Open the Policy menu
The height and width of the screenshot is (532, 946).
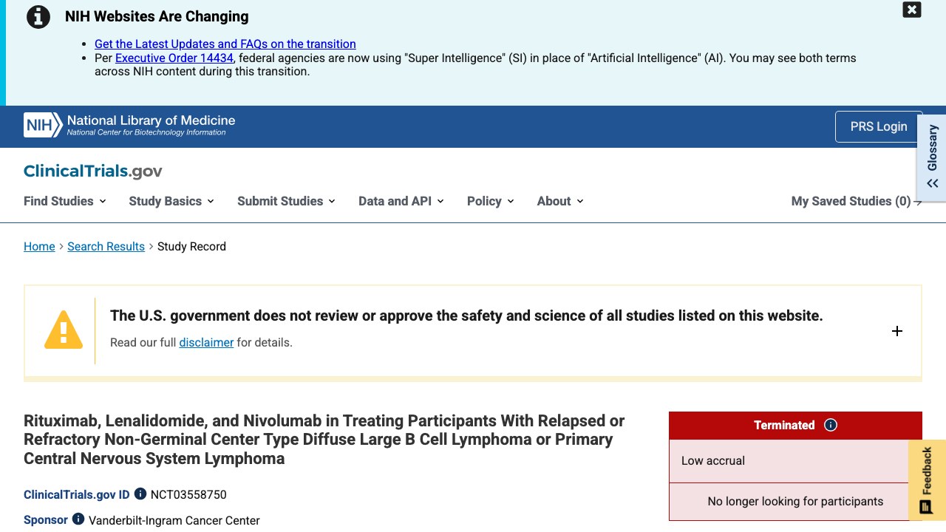(x=491, y=201)
